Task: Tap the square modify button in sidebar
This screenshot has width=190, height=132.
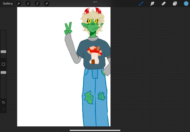Action: 4,64
